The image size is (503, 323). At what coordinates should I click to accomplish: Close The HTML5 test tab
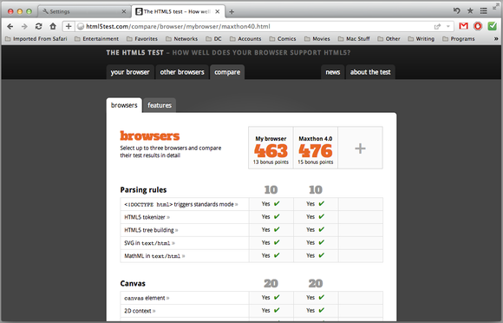pos(218,11)
